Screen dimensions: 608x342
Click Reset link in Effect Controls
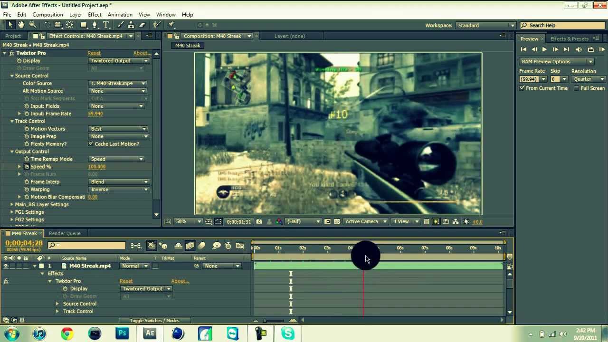pyautogui.click(x=94, y=53)
